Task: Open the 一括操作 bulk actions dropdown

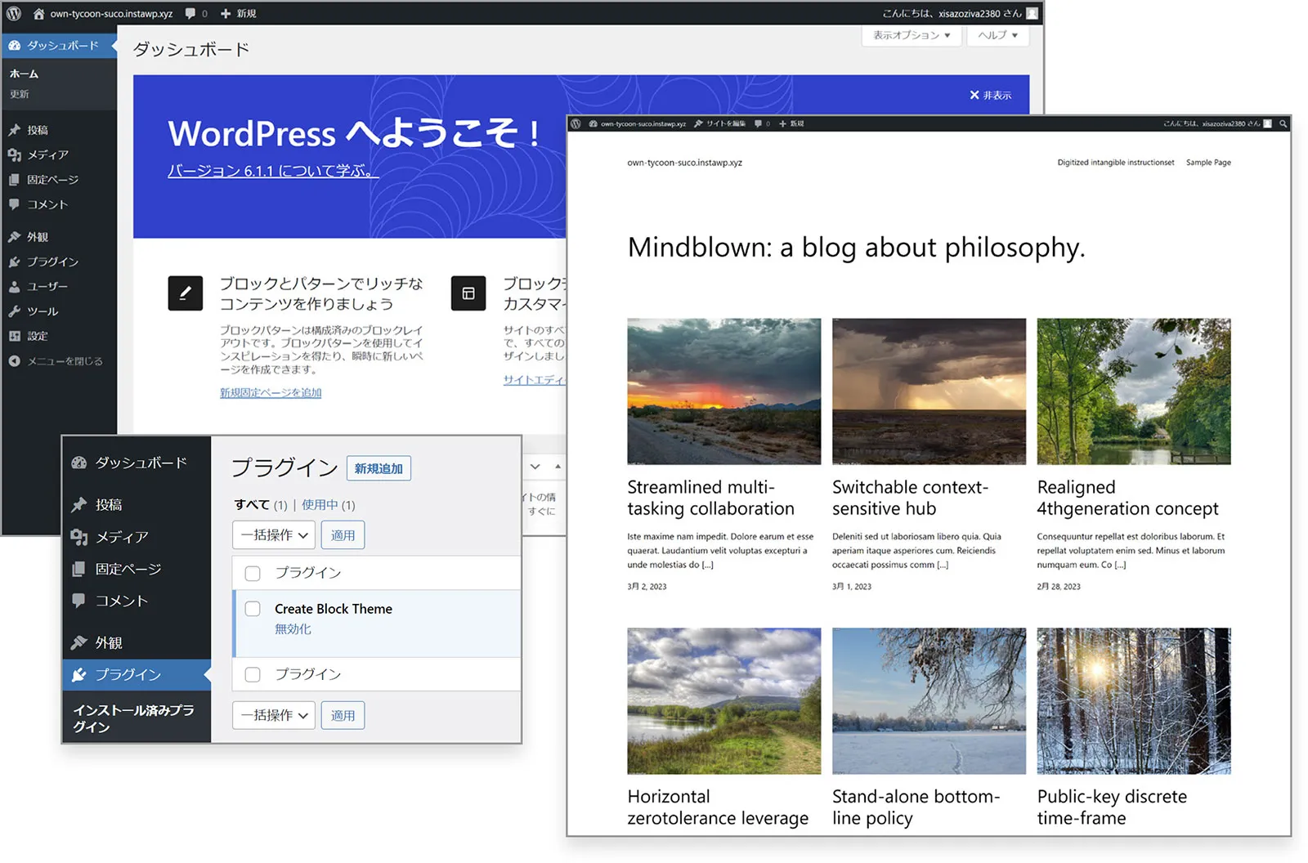Action: coord(273,534)
